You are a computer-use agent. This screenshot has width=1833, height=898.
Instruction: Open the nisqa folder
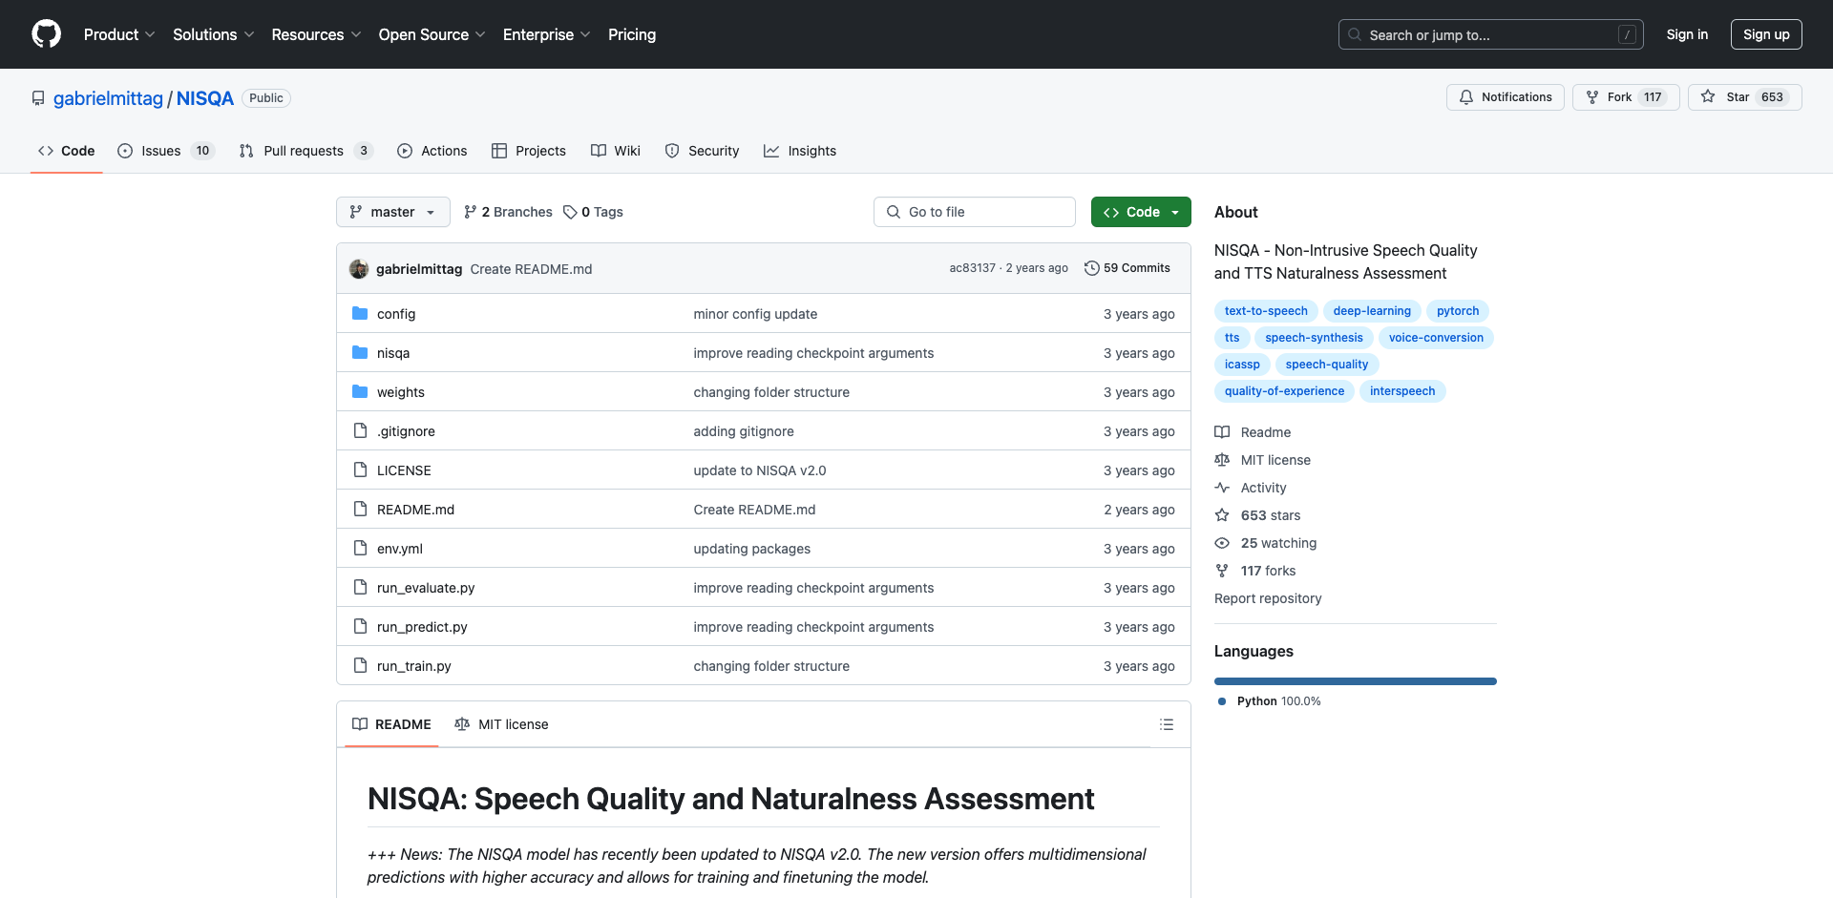(392, 353)
